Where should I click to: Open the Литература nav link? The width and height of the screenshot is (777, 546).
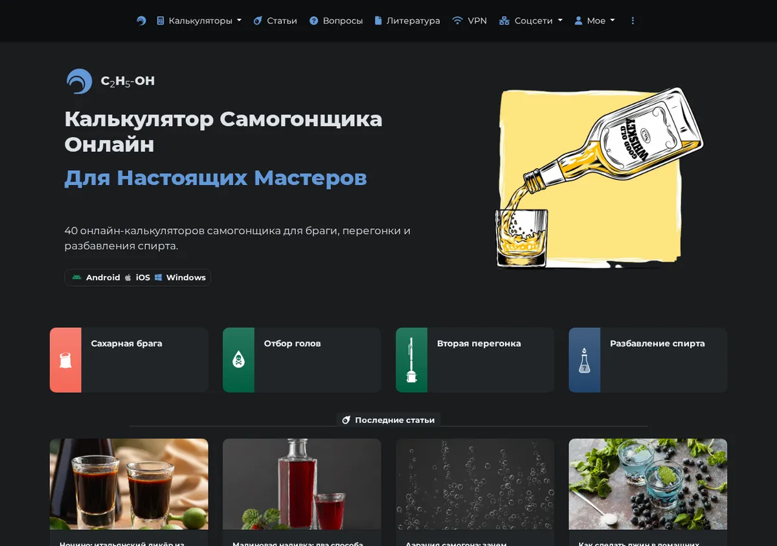[407, 21]
